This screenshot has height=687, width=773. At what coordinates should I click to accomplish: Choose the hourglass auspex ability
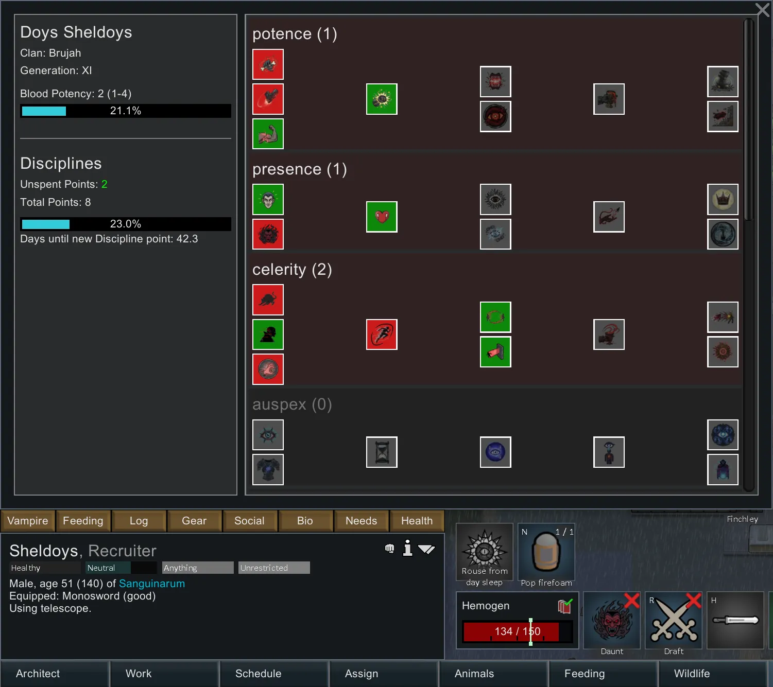point(382,452)
